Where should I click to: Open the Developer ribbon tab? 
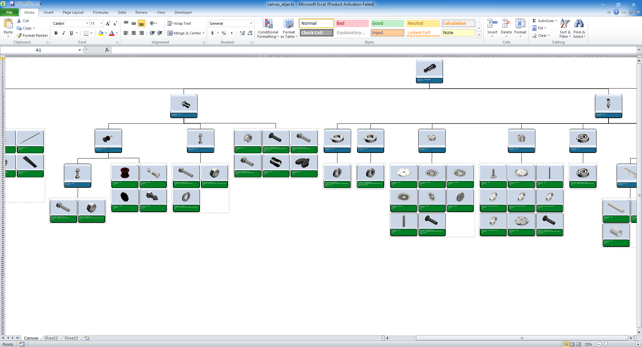tap(183, 12)
